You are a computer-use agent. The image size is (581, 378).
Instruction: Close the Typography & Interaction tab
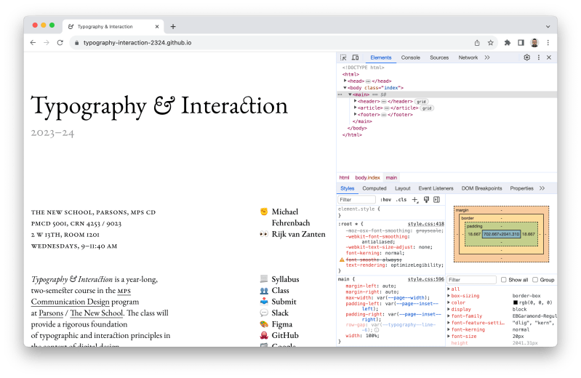157,27
